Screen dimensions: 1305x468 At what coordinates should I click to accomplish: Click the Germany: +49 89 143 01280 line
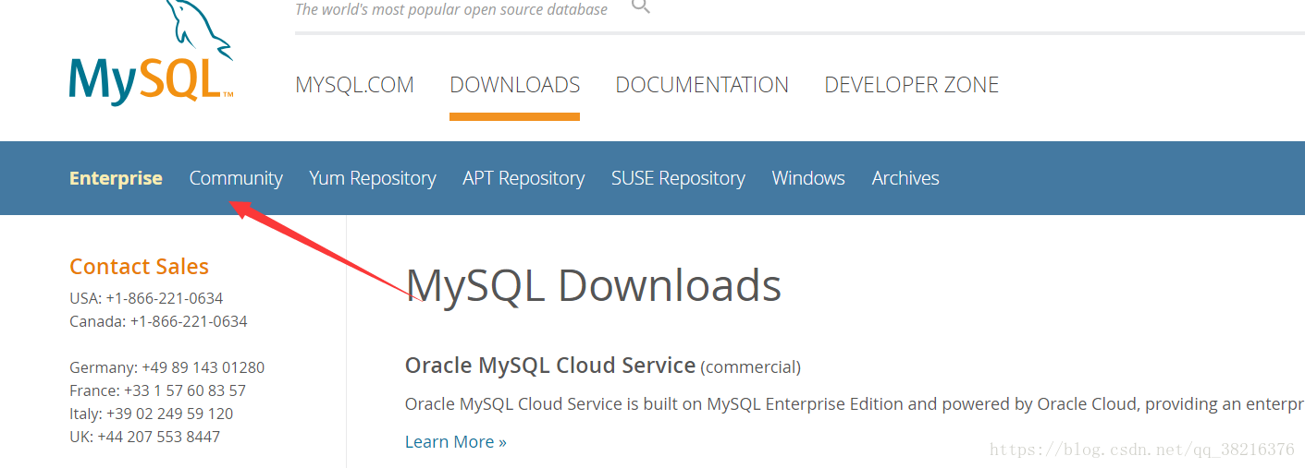coord(166,367)
